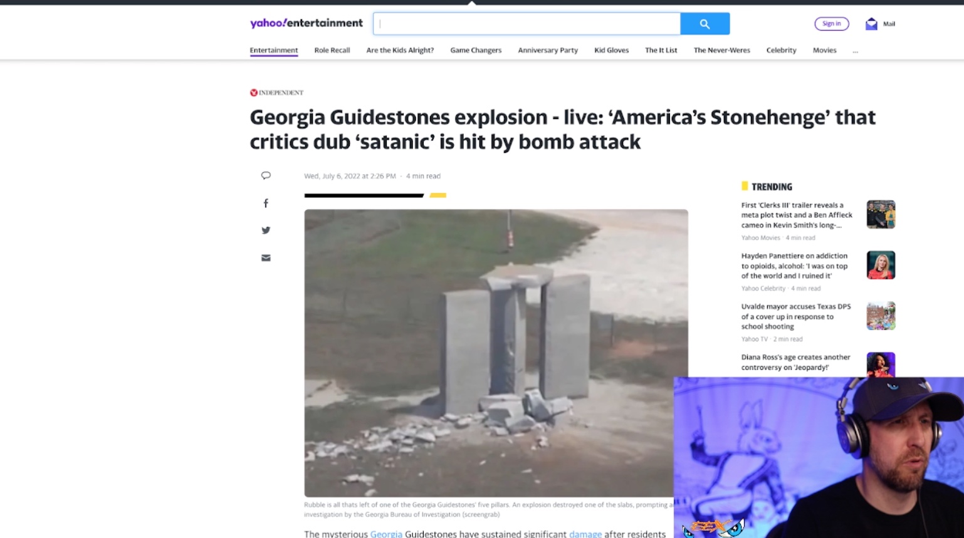Share article via email envelope icon
The width and height of the screenshot is (964, 538).
266,258
